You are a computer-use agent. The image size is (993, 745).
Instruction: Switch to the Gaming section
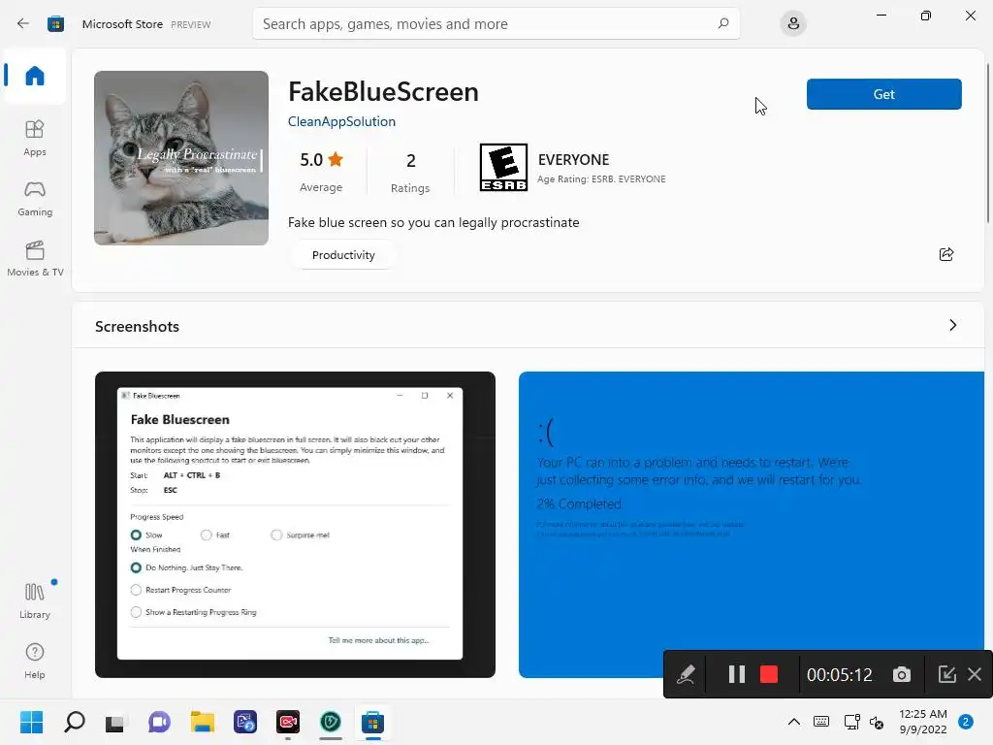click(x=35, y=198)
